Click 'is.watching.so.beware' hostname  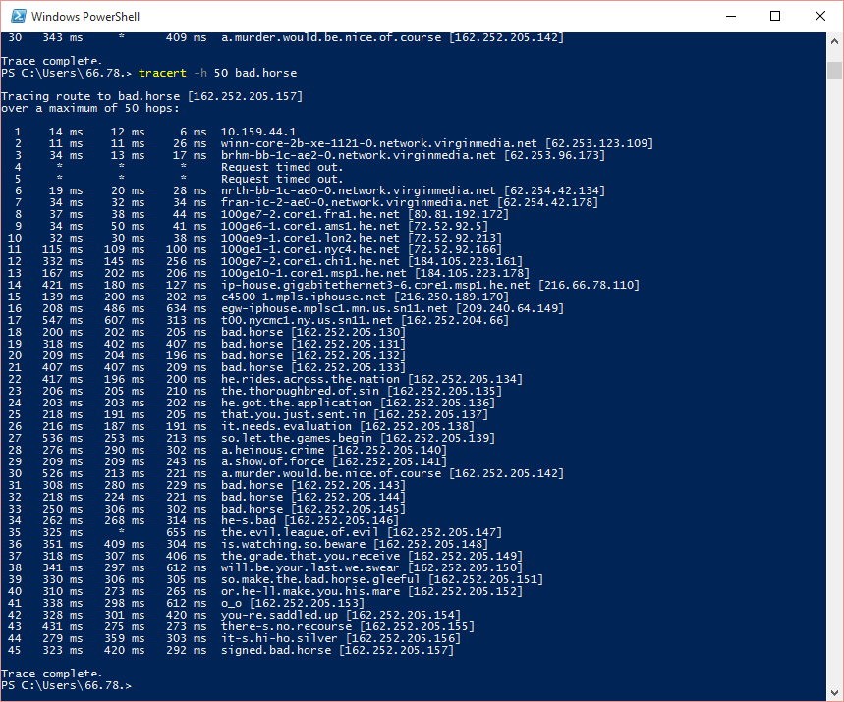pos(293,546)
